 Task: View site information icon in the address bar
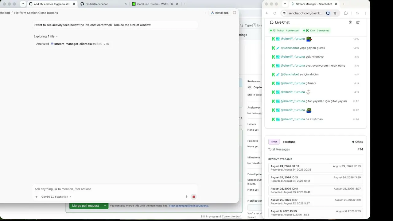click(x=284, y=13)
